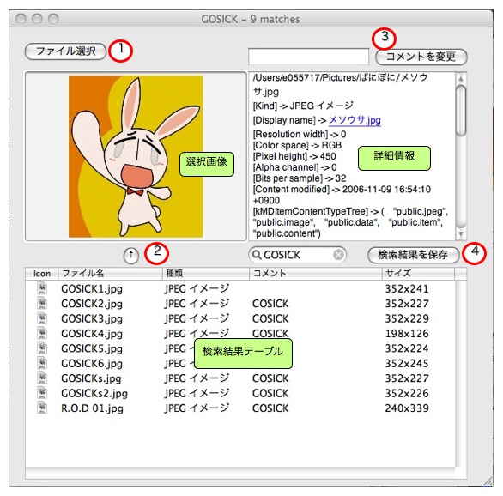Image resolution: width=503 pixels, height=496 pixels.
Task: Click the file icon for GOSICK5.jpg
Action: click(42, 348)
